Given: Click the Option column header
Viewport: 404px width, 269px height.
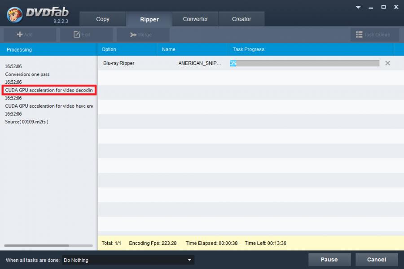Looking at the screenshot, I should (x=127, y=49).
